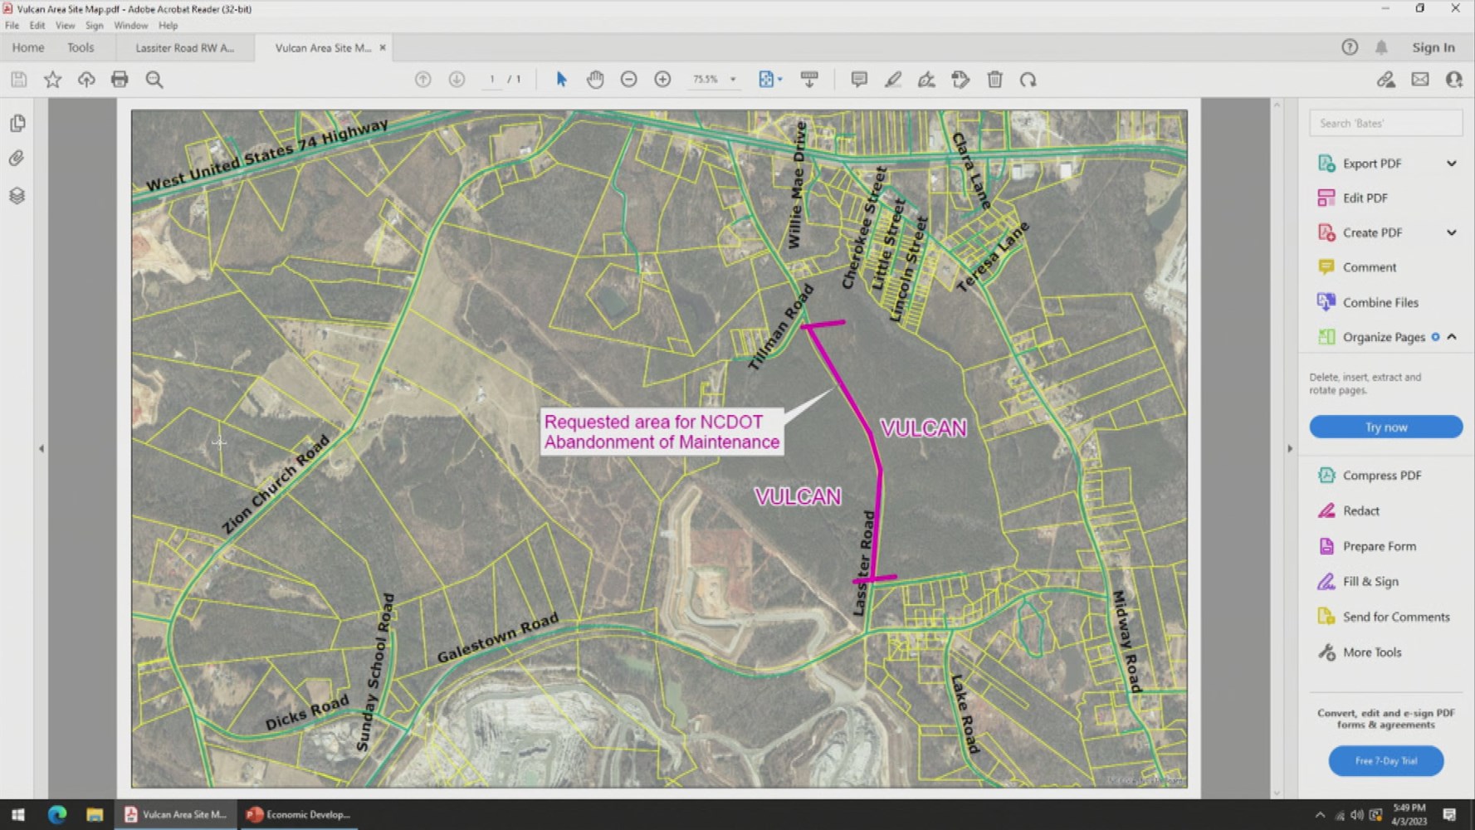Open the Help menu
This screenshot has width=1475, height=830.
pos(168,26)
